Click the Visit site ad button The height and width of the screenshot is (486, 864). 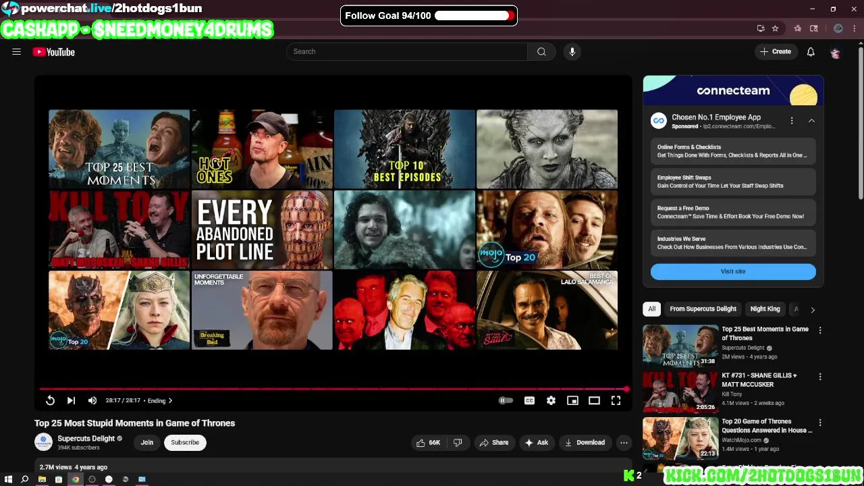click(733, 271)
